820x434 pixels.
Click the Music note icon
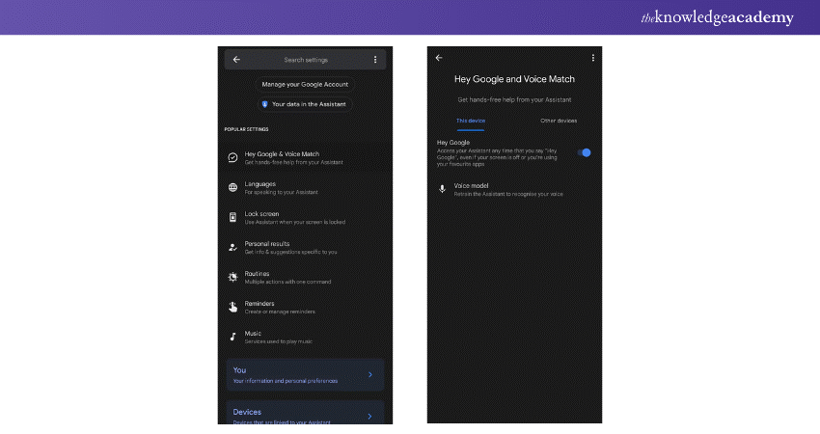point(232,337)
